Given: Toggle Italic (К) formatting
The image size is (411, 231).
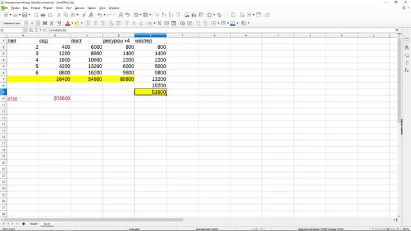Looking at the screenshot, I should click(52, 23).
